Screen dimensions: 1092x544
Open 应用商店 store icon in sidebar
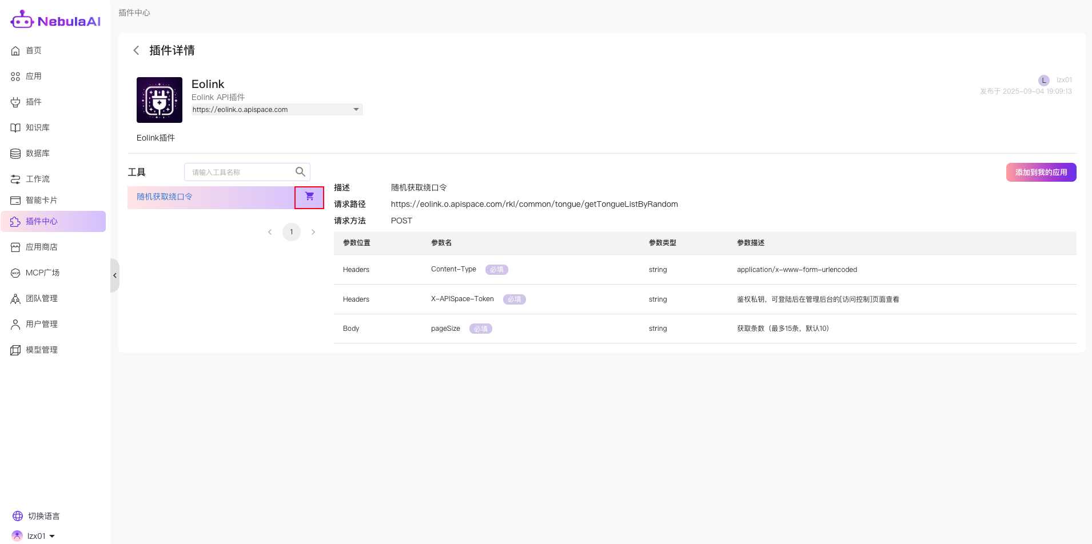(x=15, y=247)
